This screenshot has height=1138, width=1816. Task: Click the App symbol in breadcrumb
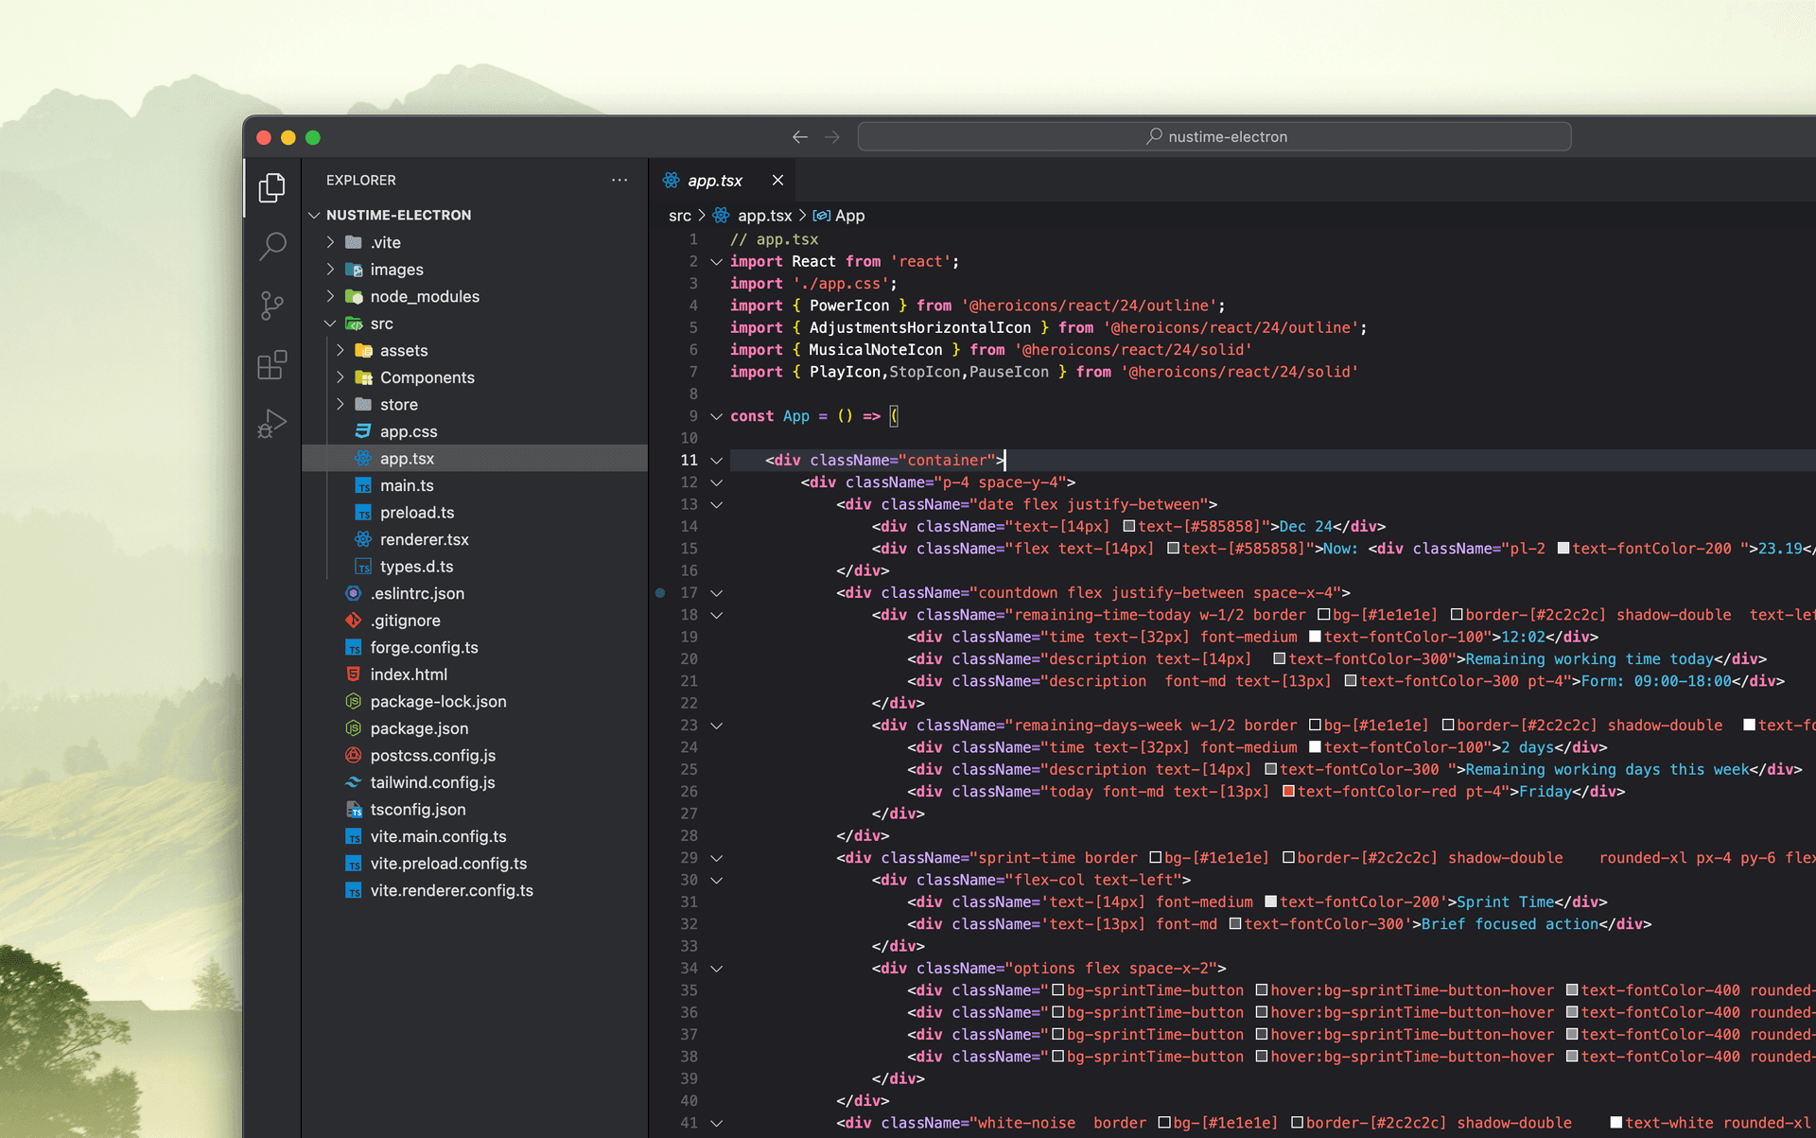[x=848, y=216]
